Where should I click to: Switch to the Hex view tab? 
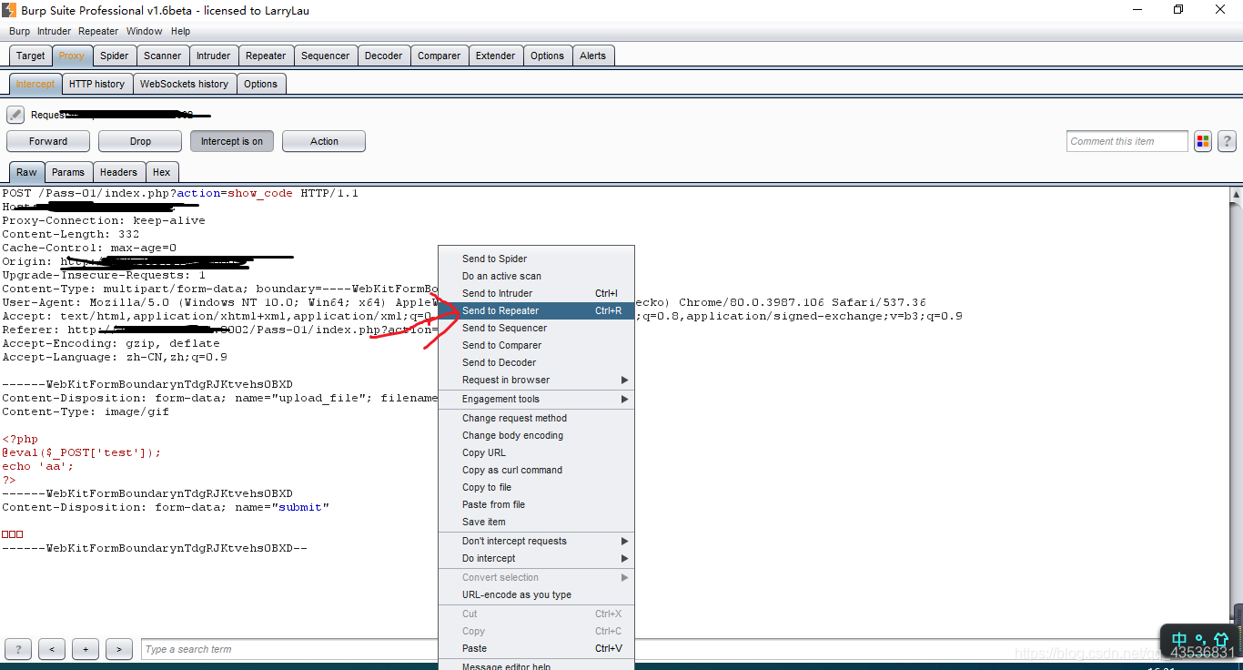click(x=162, y=172)
